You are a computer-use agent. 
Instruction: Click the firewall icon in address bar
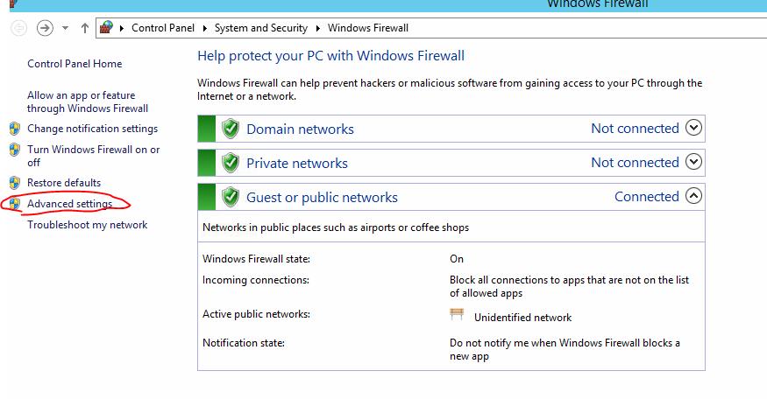pos(107,27)
